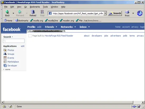The height and width of the screenshot is (109, 145).
Task: Open the Go menu
Action: (x=26, y=7)
